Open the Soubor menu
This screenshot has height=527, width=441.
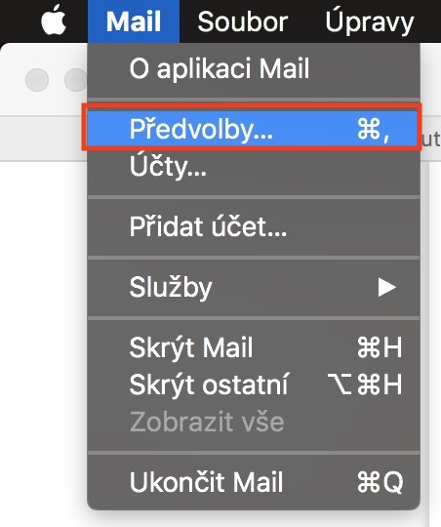(242, 21)
